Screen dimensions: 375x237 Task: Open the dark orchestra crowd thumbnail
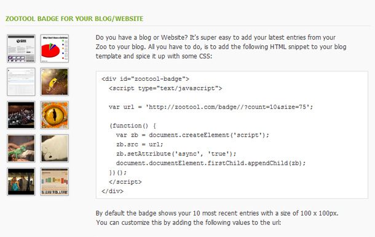(x=21, y=115)
